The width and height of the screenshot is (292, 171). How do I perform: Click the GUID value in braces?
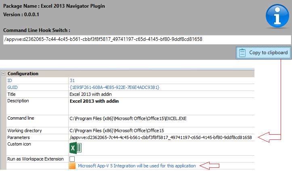(x=115, y=87)
